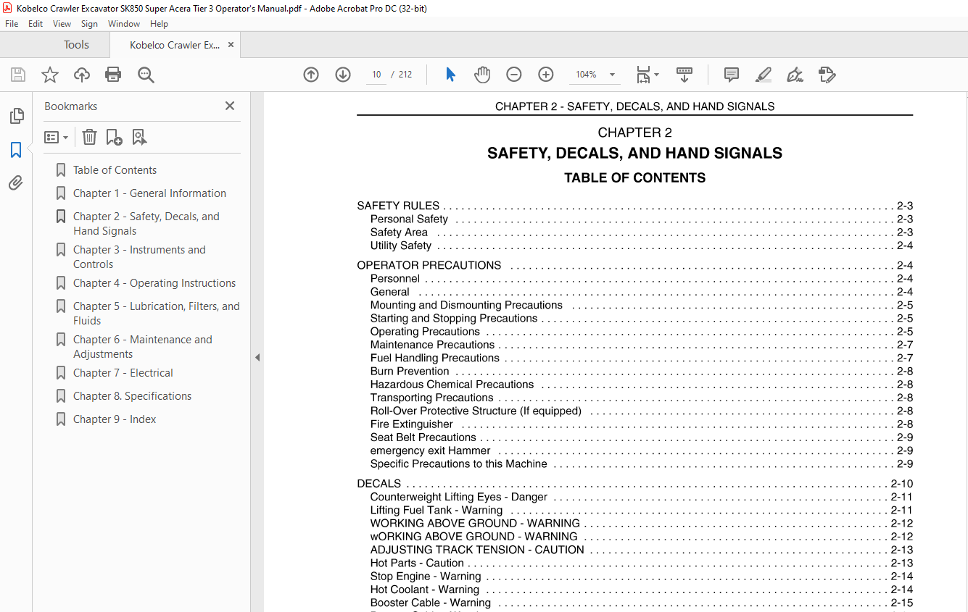Collapse the navigation pane with side arrow
968x612 pixels.
(257, 357)
